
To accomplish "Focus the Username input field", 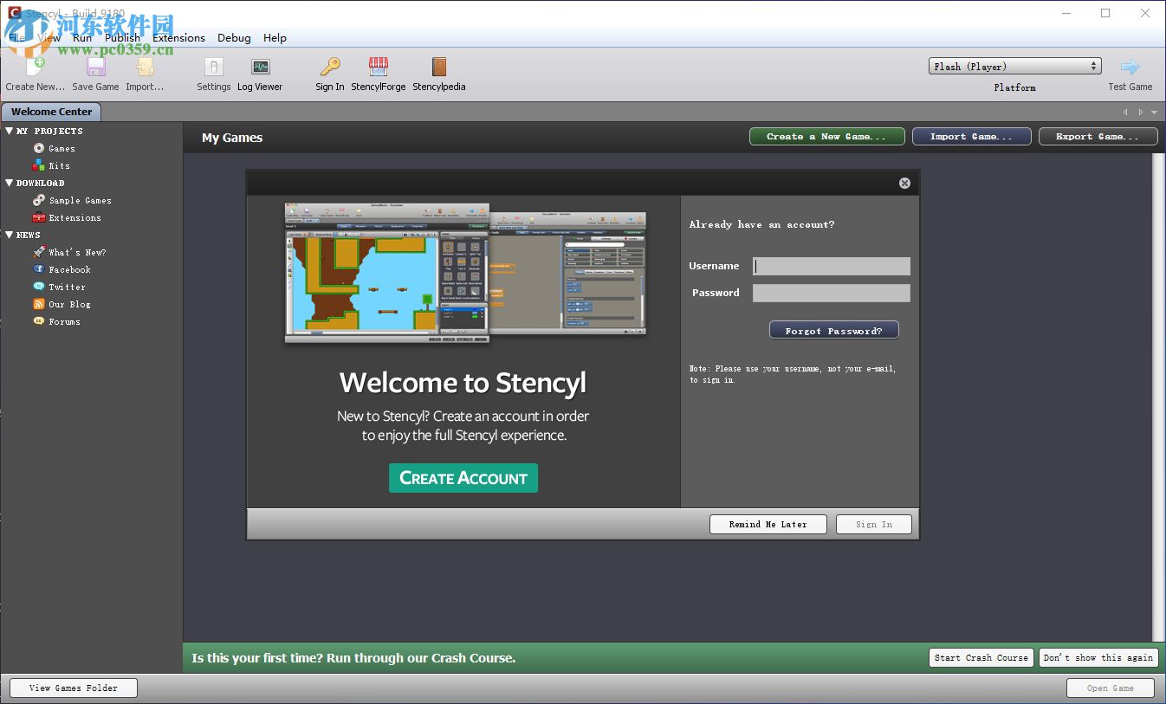I will pos(832,266).
